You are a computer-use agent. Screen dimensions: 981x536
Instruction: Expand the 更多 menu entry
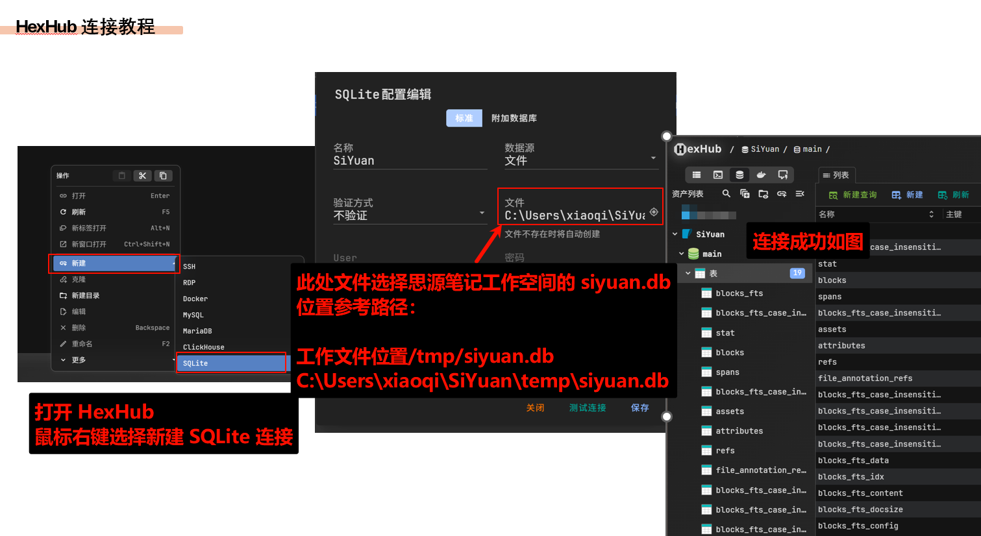point(115,360)
